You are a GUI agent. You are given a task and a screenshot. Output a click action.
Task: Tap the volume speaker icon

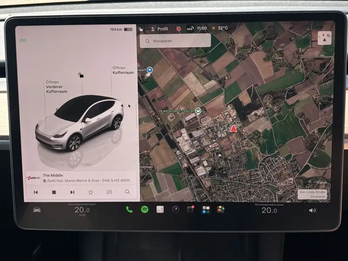click(312, 210)
